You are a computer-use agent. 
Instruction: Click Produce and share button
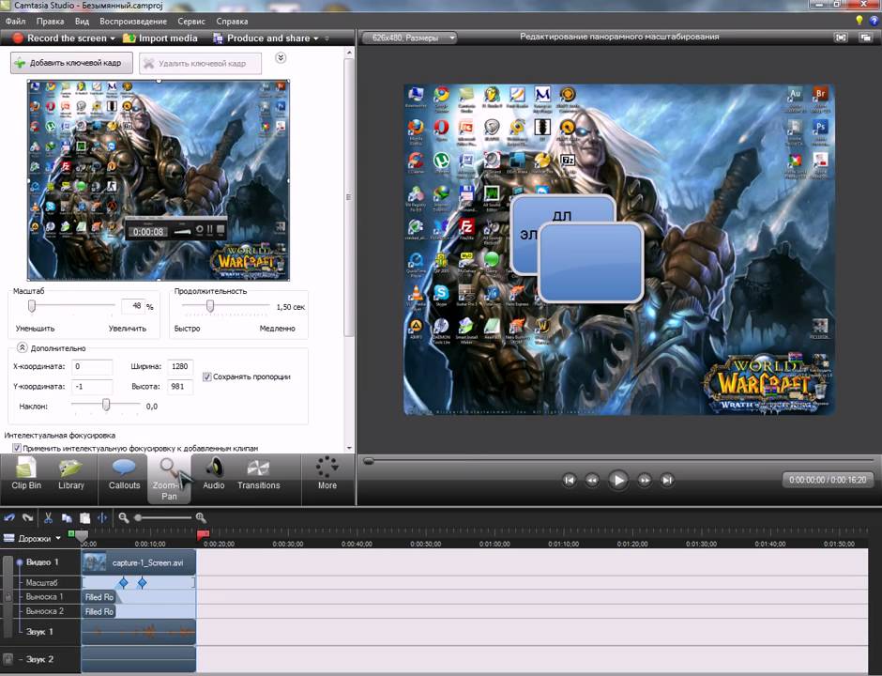(262, 38)
